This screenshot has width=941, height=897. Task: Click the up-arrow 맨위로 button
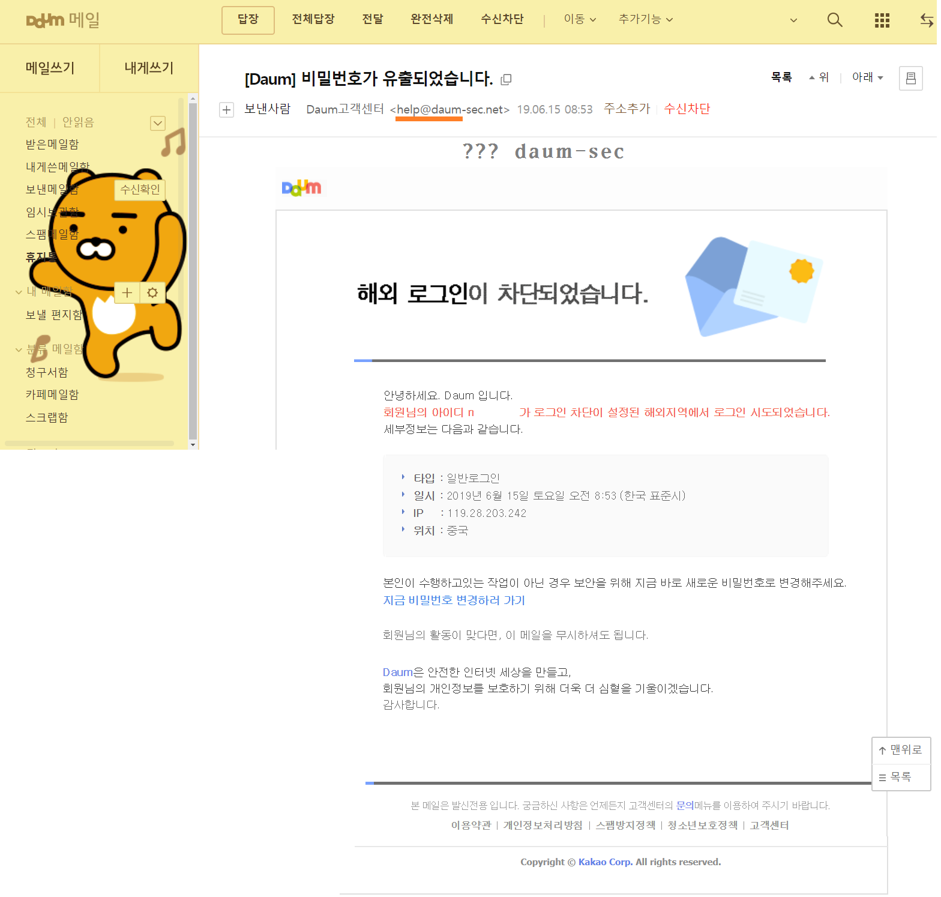click(901, 750)
